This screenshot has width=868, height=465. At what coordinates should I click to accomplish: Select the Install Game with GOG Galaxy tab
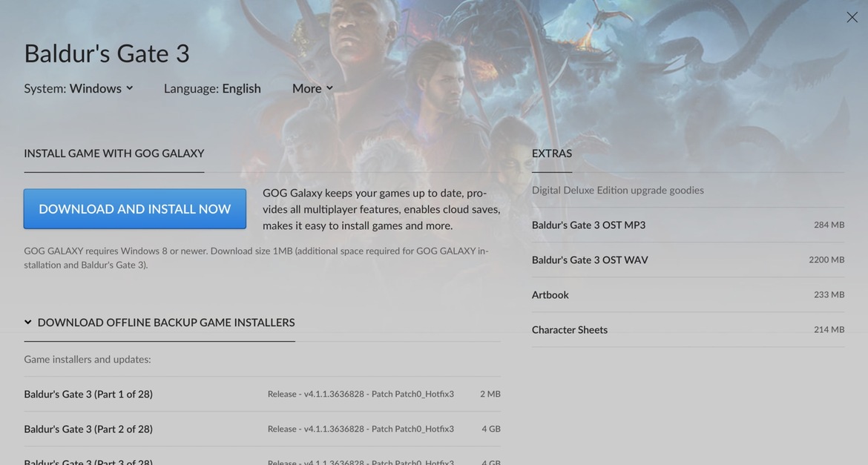[x=114, y=154]
